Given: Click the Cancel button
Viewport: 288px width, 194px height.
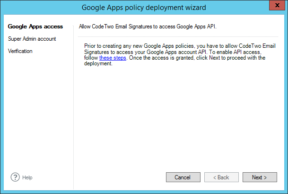Looking at the screenshot, I should (x=183, y=177).
